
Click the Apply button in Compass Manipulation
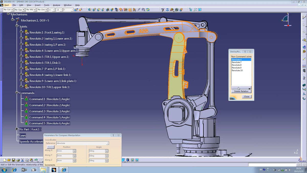pos(51,147)
